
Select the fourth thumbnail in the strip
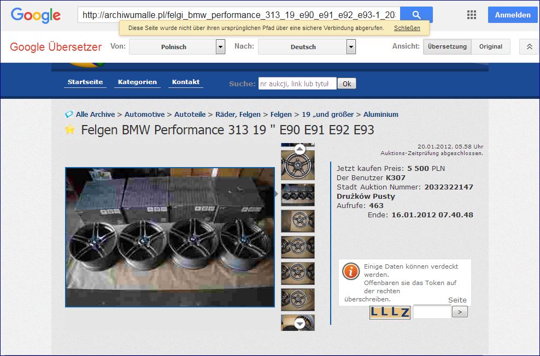click(298, 247)
